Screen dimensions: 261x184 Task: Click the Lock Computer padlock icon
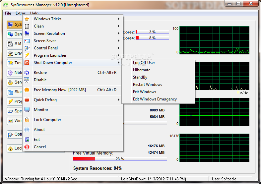[x=27, y=120]
